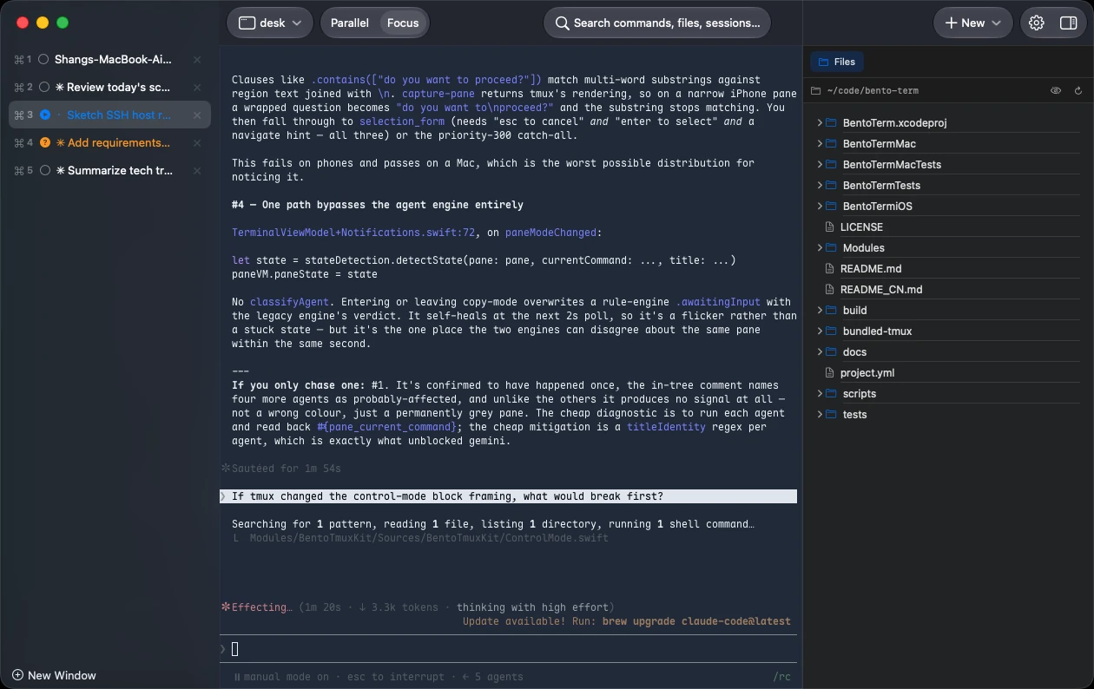
Task: Click the New Window button
Action: point(54,675)
